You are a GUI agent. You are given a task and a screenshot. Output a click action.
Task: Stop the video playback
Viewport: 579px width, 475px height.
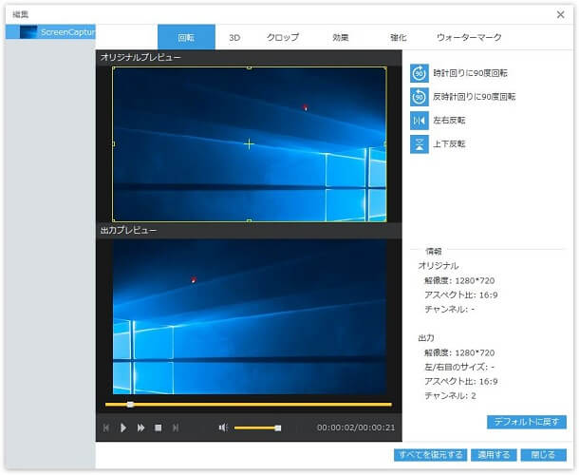159,427
